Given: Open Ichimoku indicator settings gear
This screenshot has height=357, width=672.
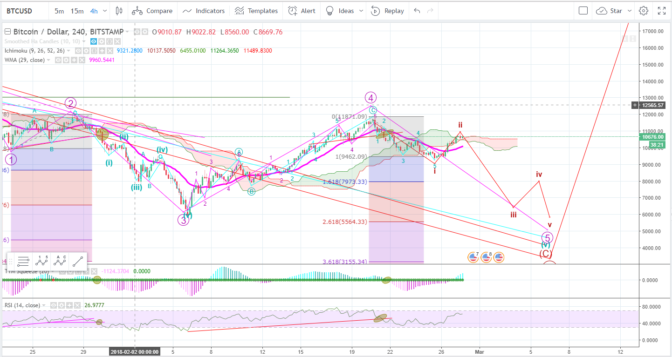Looking at the screenshot, I should (x=86, y=51).
